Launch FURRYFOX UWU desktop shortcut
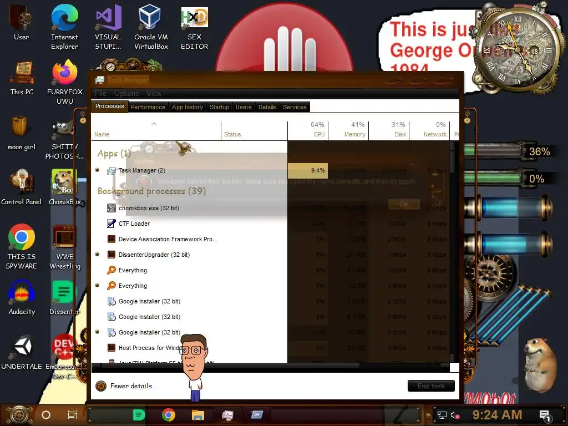 65,82
